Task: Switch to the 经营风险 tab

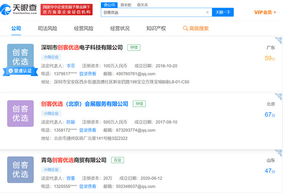Action: coord(83,28)
